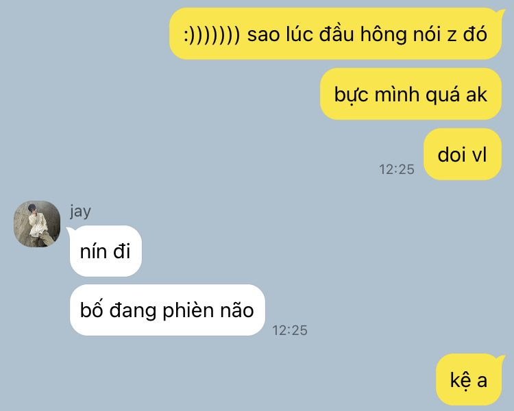Click the tail of the "kệ a" bubble
Image resolution: width=514 pixels, height=411 pixels.
point(500,359)
